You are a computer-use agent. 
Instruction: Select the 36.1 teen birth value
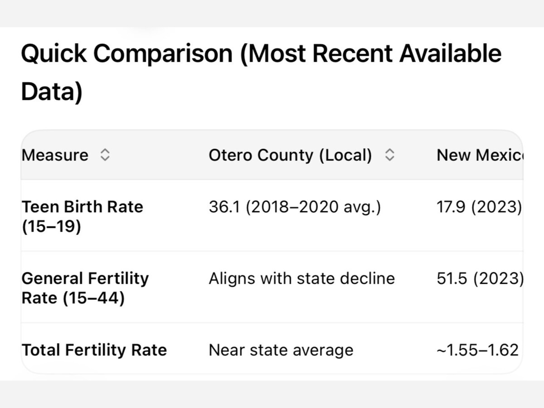[223, 207]
